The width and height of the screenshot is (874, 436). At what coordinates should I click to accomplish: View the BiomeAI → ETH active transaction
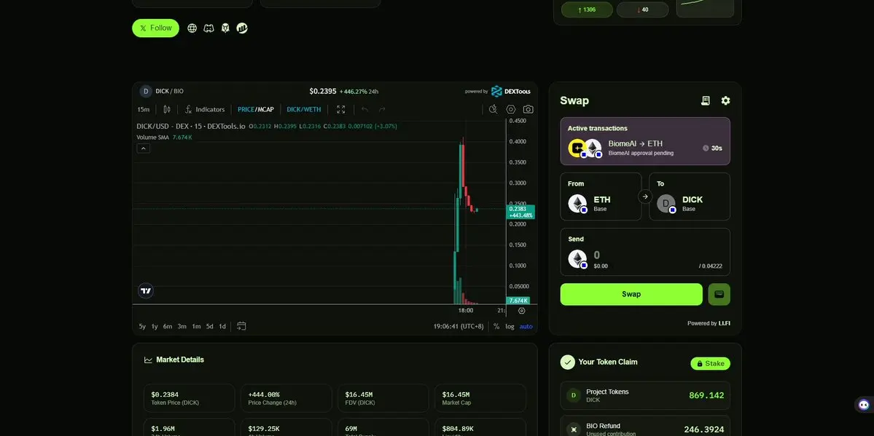[x=645, y=141]
